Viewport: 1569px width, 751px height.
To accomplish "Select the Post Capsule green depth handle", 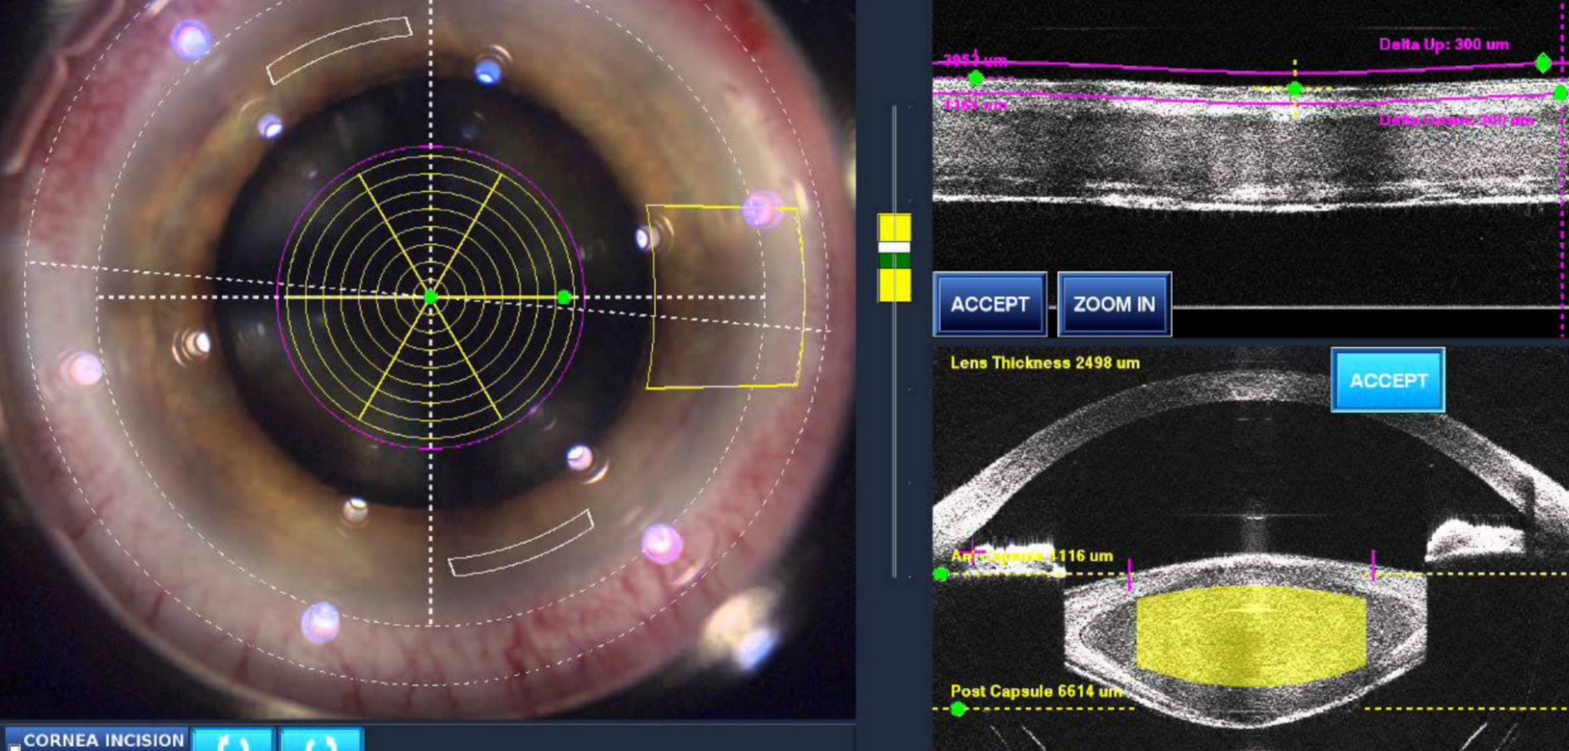I will (958, 709).
